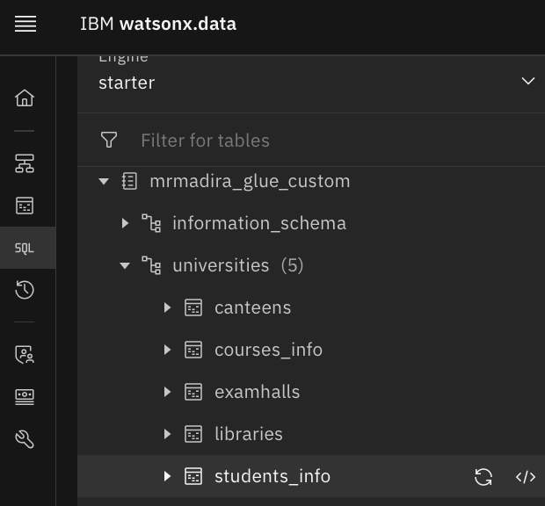
Task: Click the courses_info table icon
Action: pyautogui.click(x=193, y=350)
